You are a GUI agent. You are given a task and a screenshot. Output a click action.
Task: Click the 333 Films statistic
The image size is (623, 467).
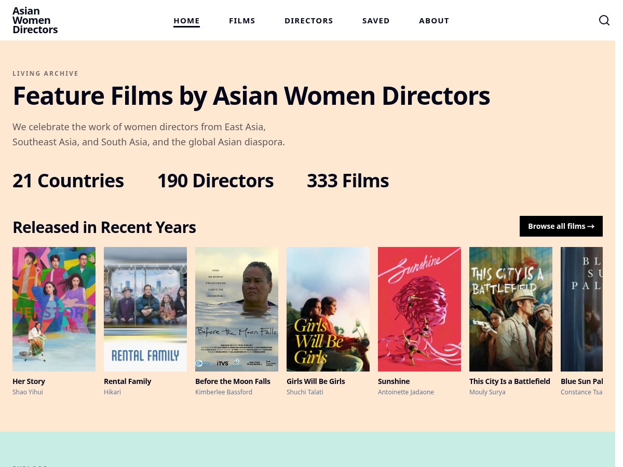(348, 181)
